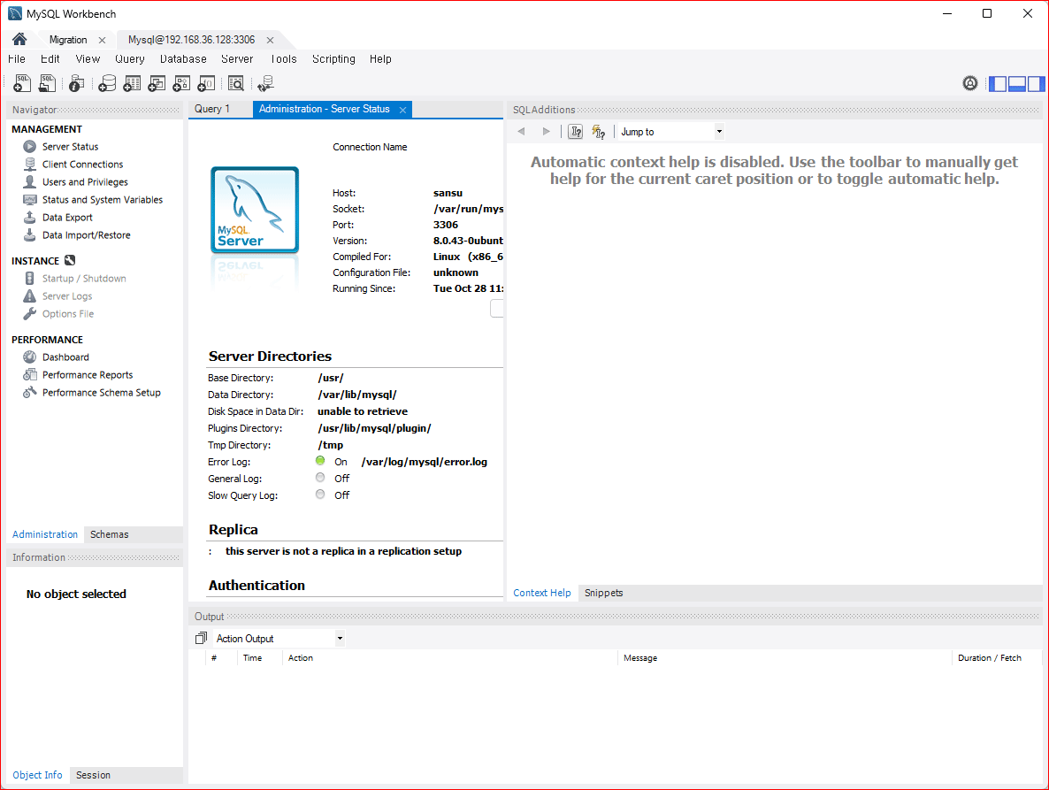Open Data Export
The height and width of the screenshot is (790, 1049).
coord(67,218)
